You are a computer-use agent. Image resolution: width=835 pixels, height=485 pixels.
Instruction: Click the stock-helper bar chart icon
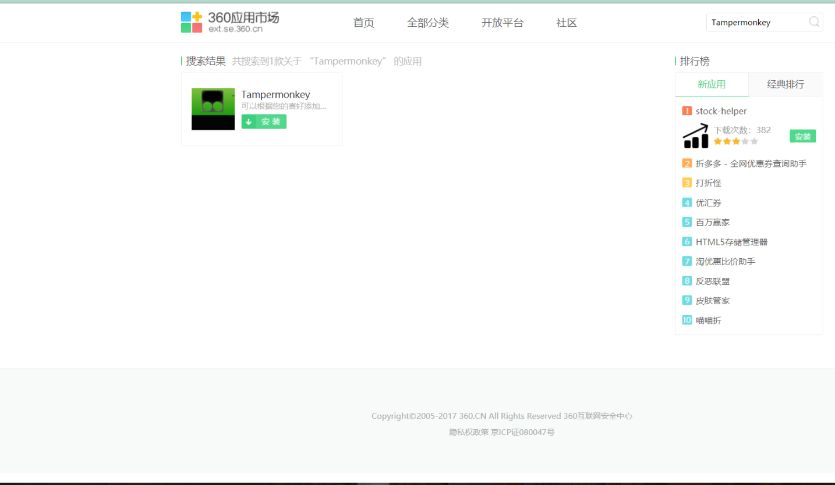point(695,135)
